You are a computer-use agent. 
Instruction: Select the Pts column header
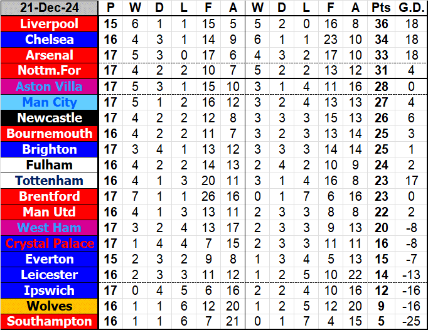coord(380,8)
